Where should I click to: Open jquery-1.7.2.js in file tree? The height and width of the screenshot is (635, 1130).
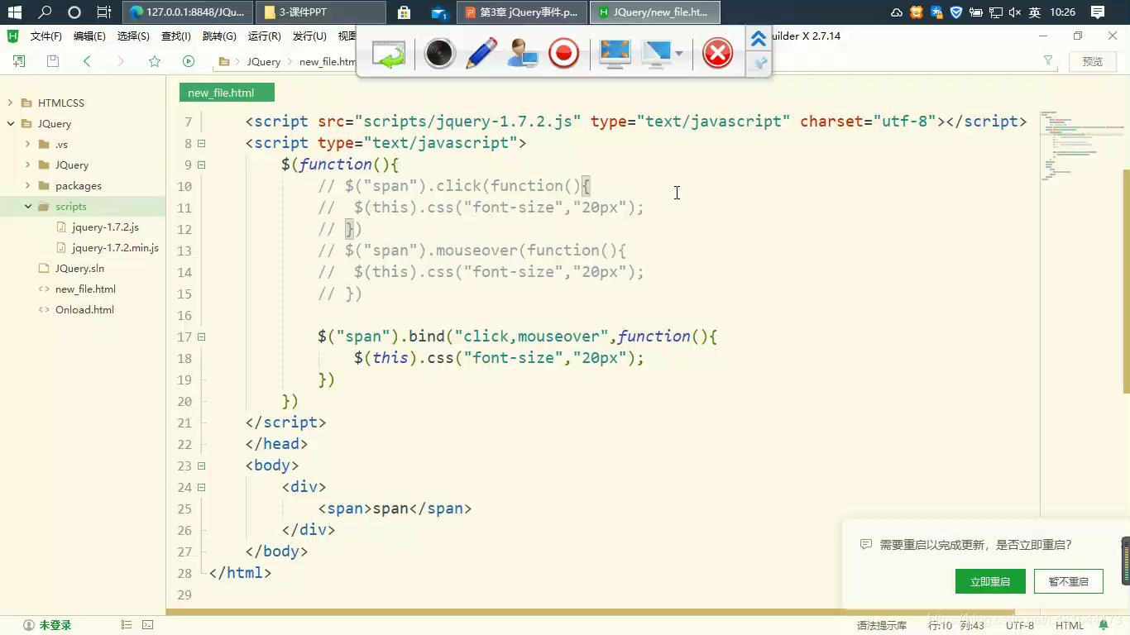click(105, 227)
